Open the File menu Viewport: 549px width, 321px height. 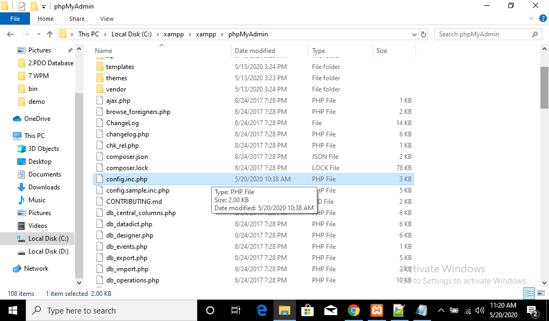15,19
